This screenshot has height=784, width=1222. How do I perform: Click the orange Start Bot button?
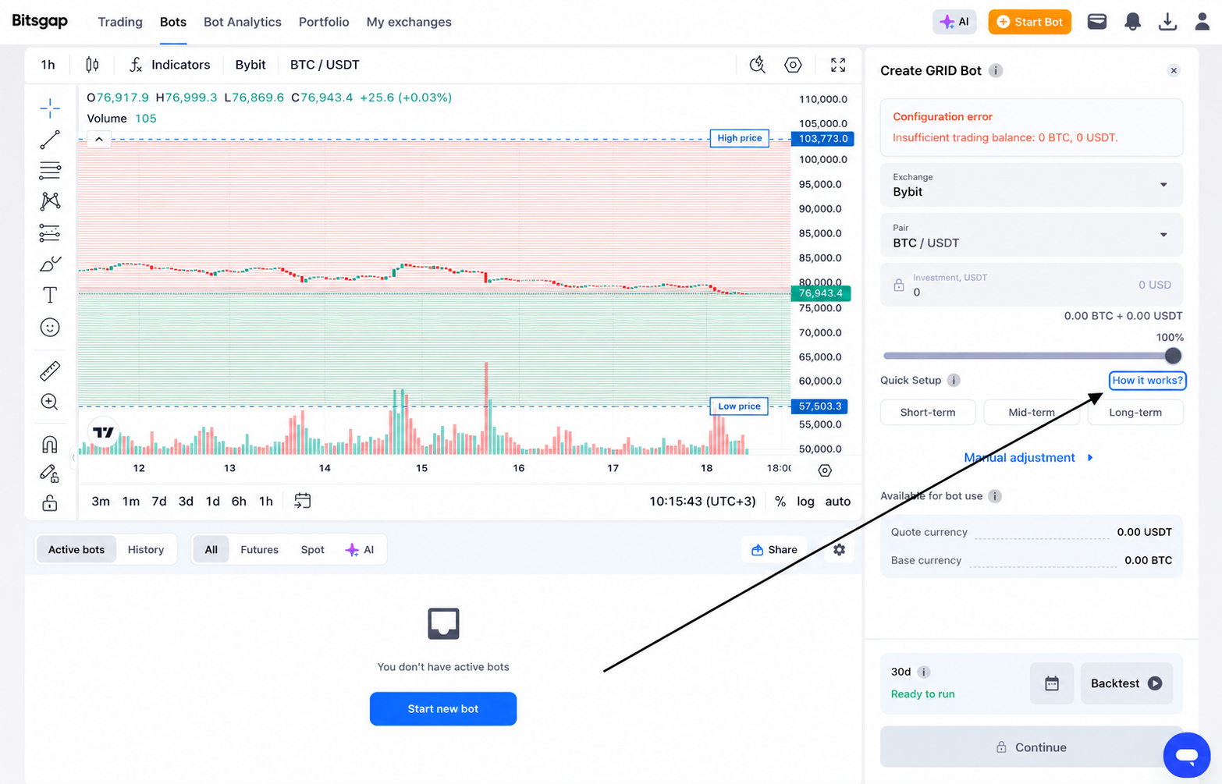point(1029,22)
